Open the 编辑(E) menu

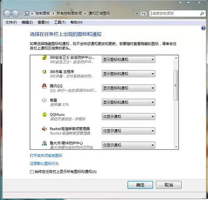click(27, 22)
